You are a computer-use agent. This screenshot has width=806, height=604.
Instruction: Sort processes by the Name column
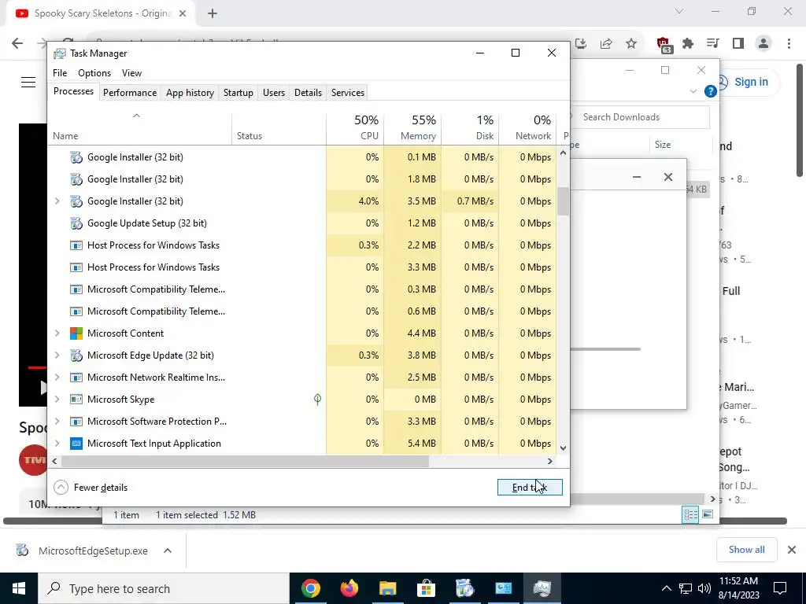click(x=140, y=127)
